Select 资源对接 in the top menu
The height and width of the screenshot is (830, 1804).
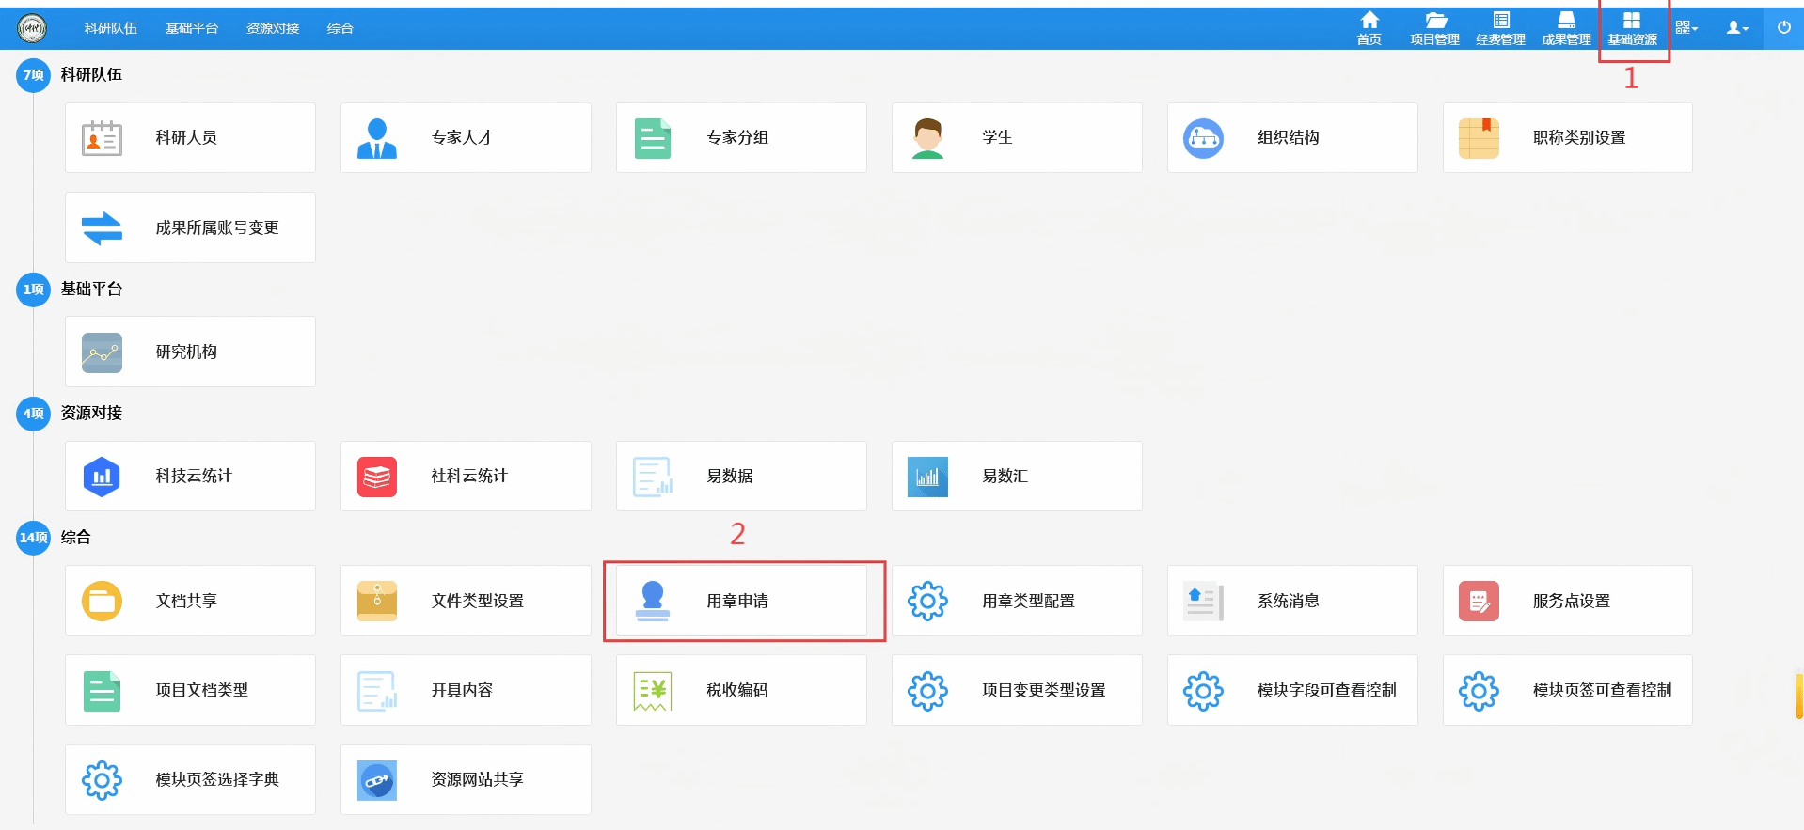click(x=273, y=28)
